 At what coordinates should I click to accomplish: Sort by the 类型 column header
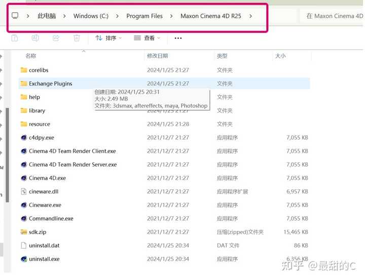click(x=222, y=56)
